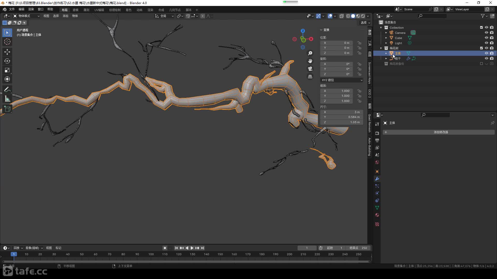The image size is (497, 279).
Task: Expand the Camera tree item
Action: tap(386, 33)
